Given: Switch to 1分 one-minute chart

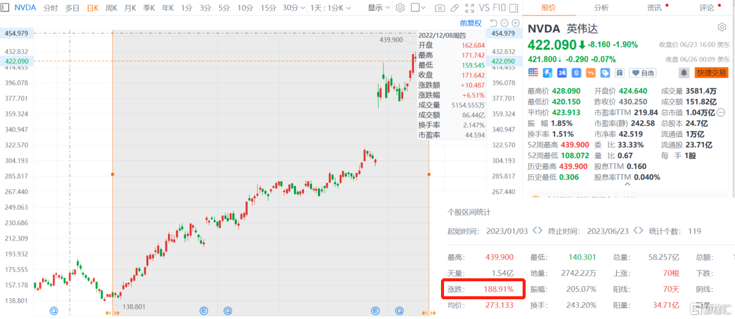Looking at the screenshot, I should click(187, 8).
